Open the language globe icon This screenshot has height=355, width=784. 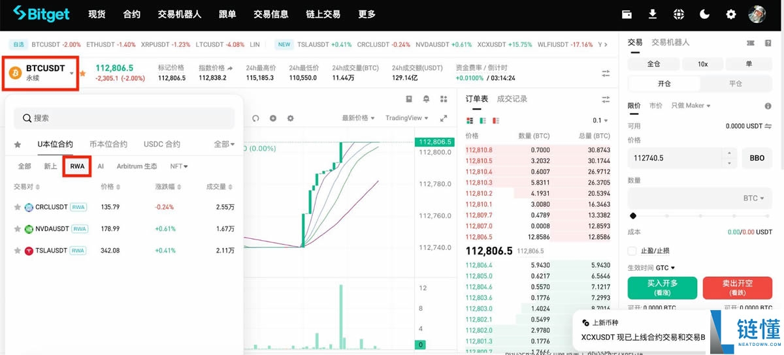point(679,14)
